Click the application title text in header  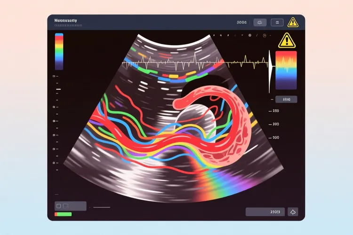point(66,21)
